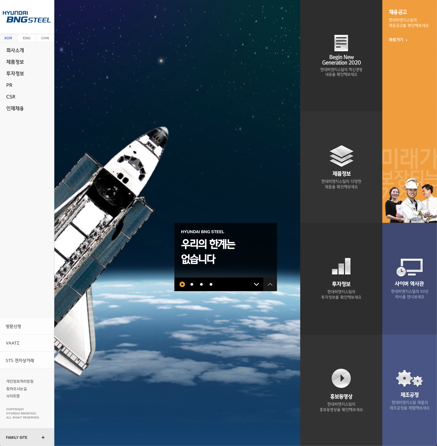
Task: Click the plus icon beside FAMILY SITE
Action: (x=43, y=437)
